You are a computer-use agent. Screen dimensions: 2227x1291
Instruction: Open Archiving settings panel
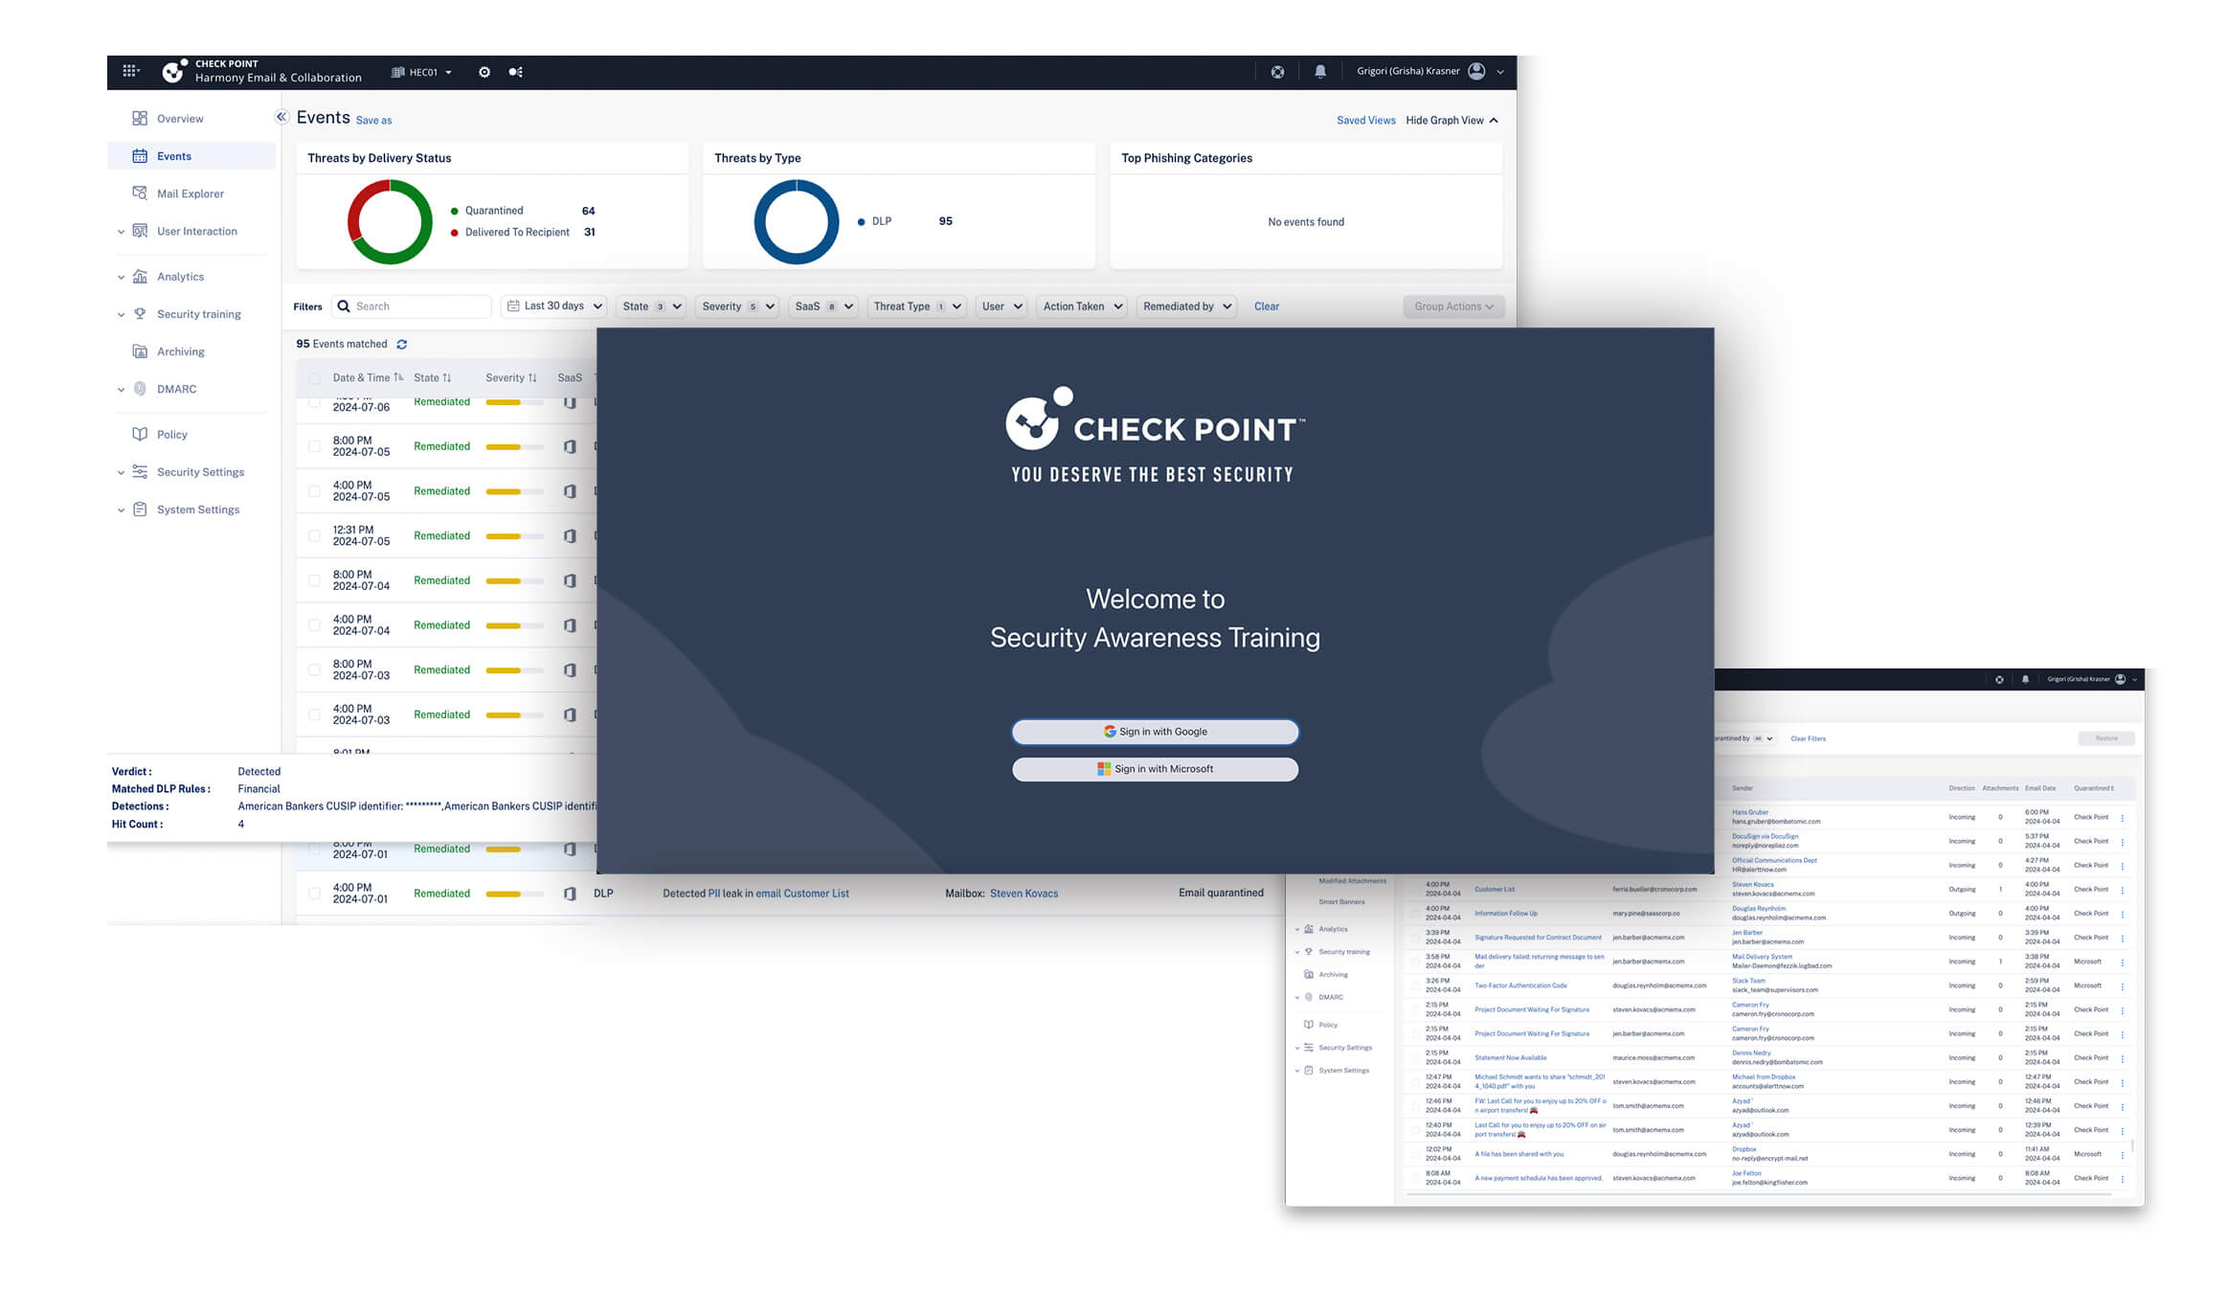tap(181, 351)
